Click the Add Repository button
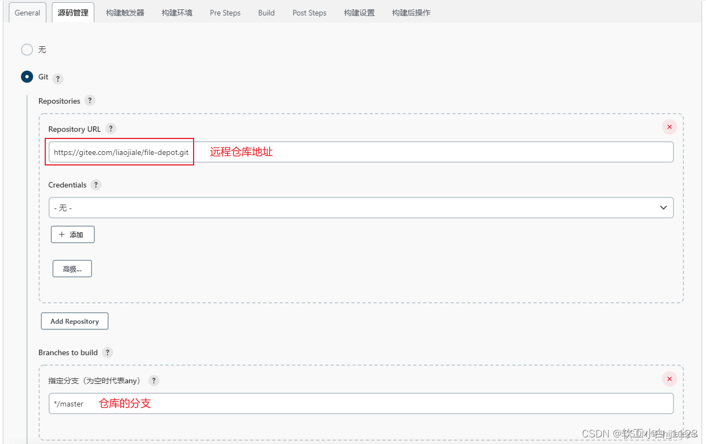The image size is (706, 444). 74,321
